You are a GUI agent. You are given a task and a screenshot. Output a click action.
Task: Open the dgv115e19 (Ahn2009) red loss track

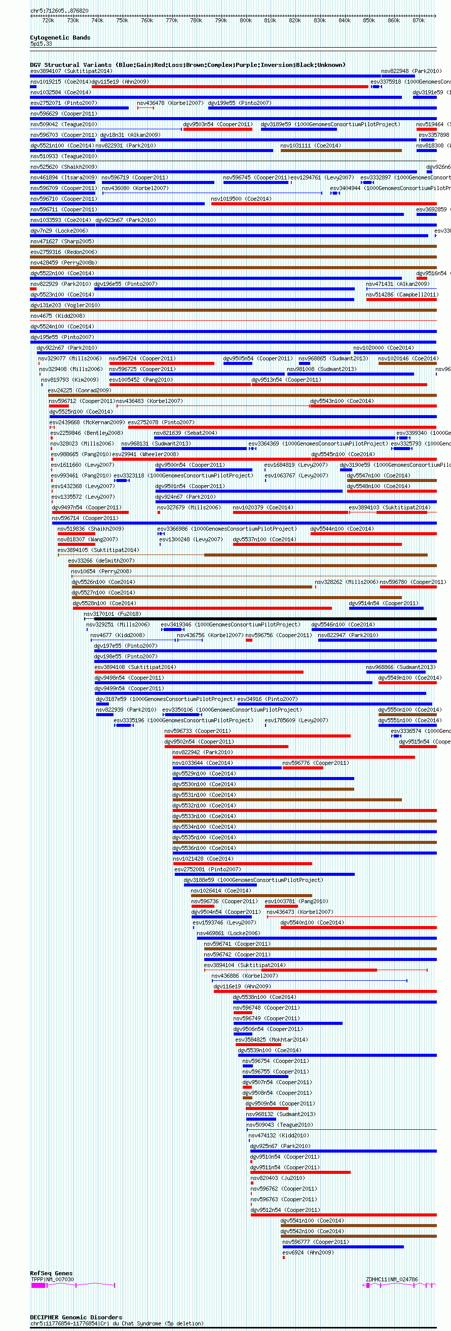tap(230, 87)
